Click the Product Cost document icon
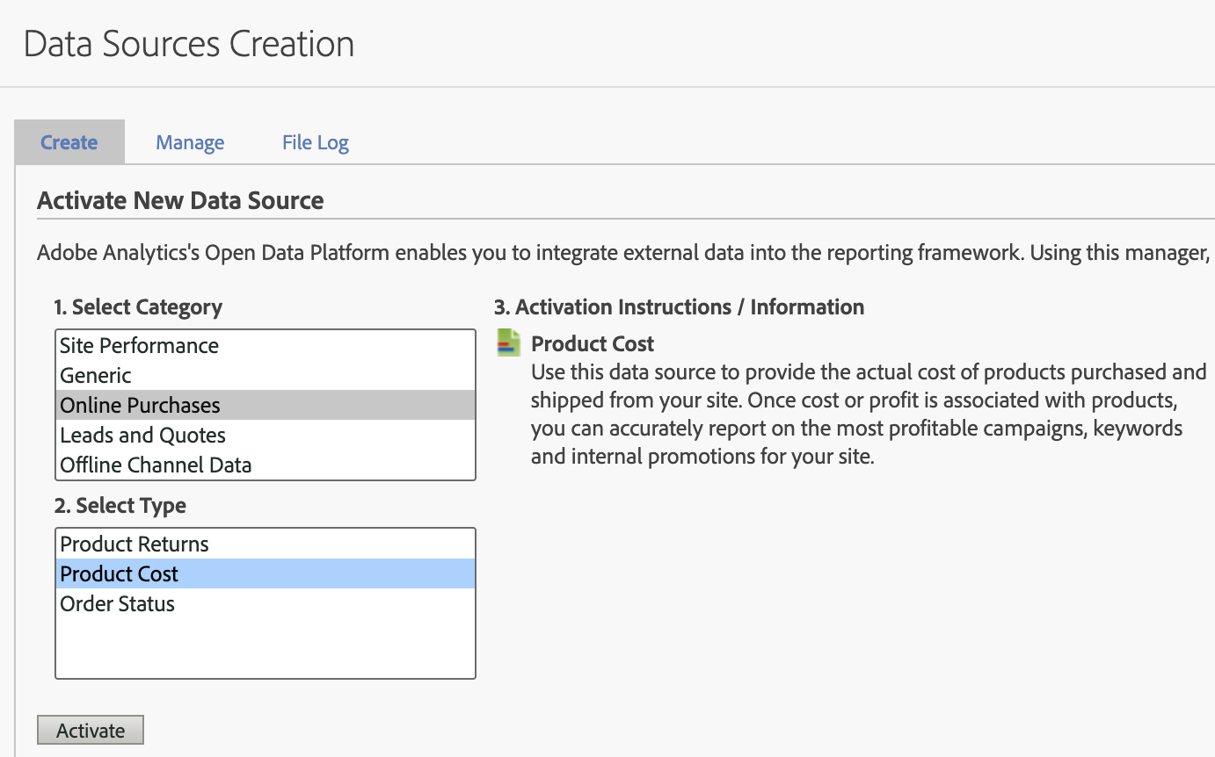The width and height of the screenshot is (1215, 757). coord(509,342)
